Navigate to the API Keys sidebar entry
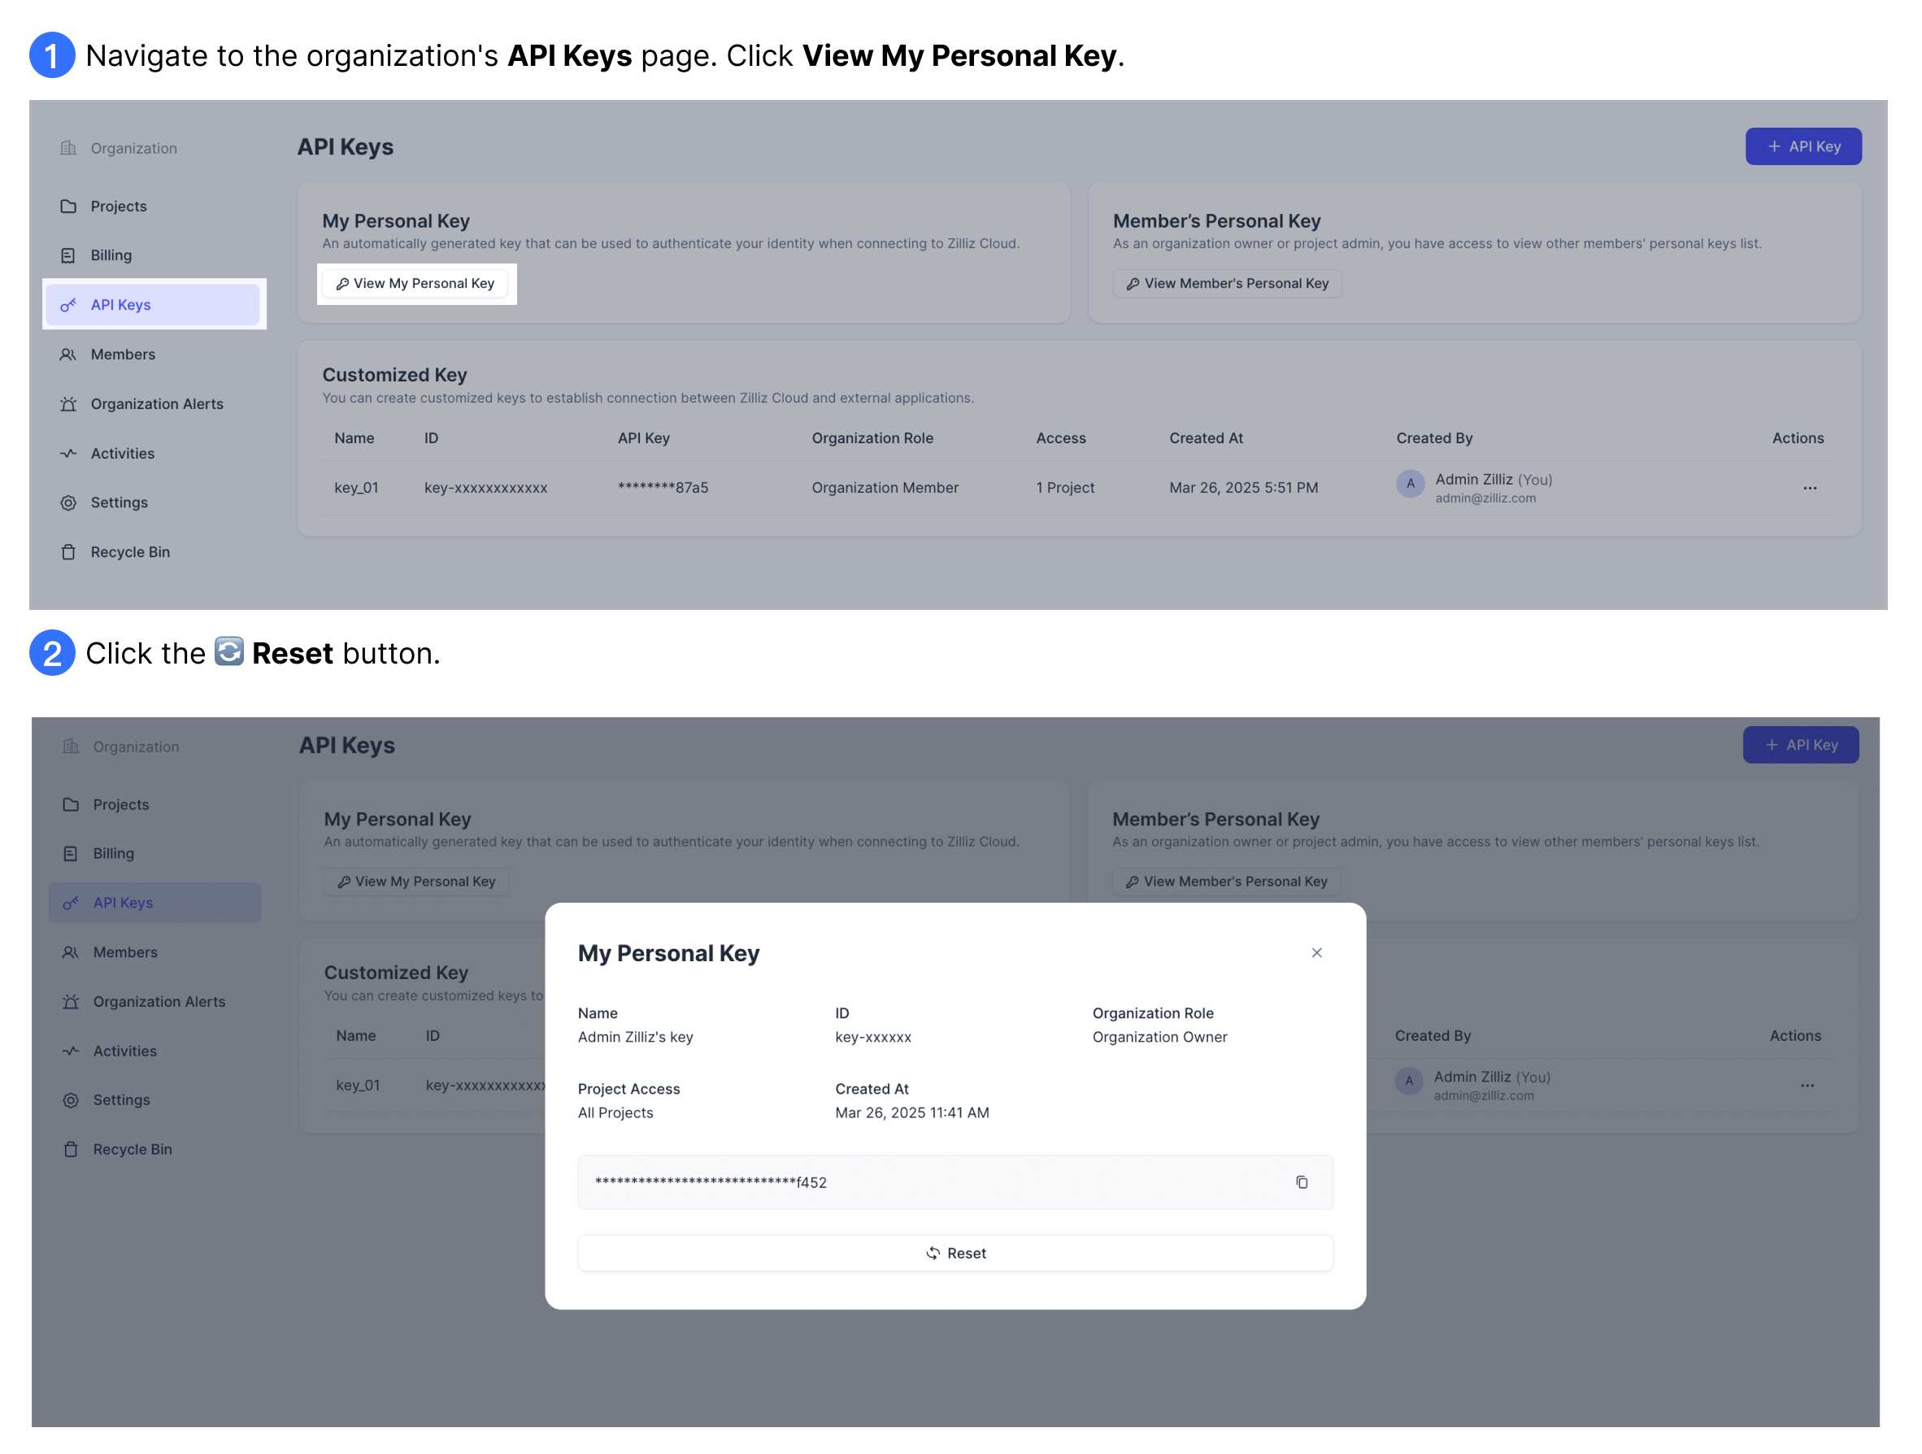The width and height of the screenshot is (1922, 1454). point(121,305)
